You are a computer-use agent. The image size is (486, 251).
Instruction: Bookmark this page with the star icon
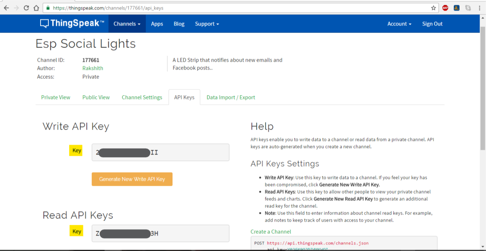coord(434,8)
